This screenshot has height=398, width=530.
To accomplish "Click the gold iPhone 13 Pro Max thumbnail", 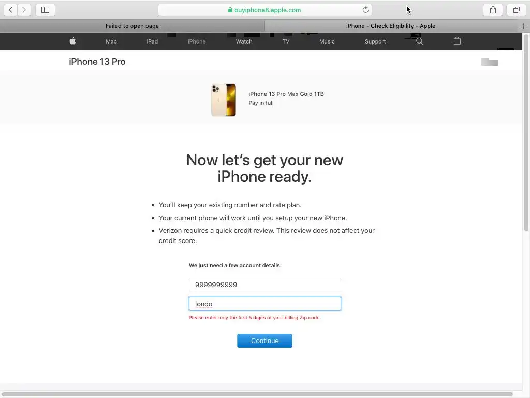I will [224, 100].
